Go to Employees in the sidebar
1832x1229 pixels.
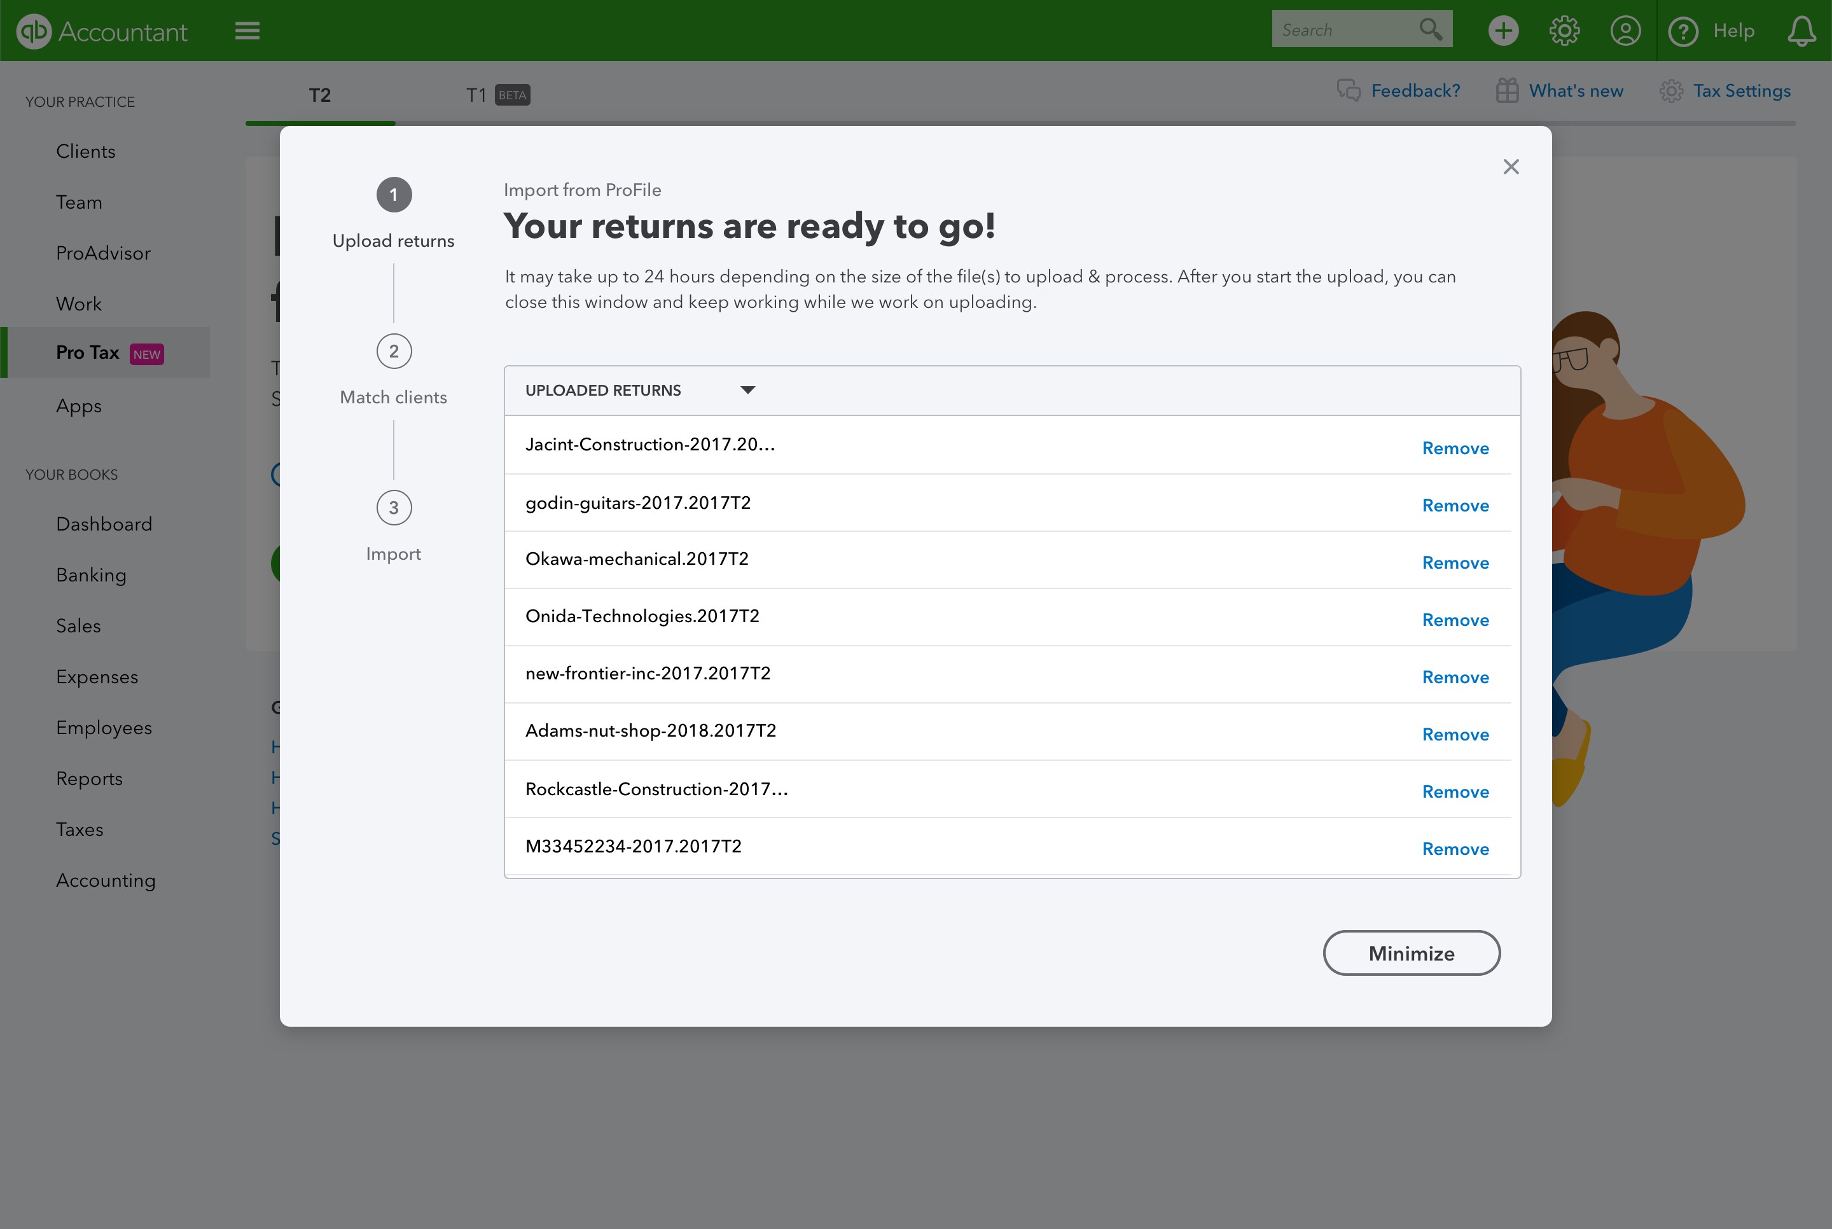(104, 728)
